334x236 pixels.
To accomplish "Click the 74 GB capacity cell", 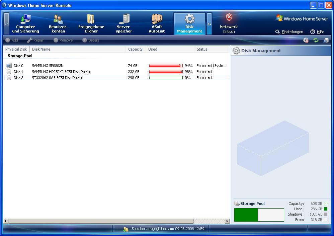I will pos(133,66).
